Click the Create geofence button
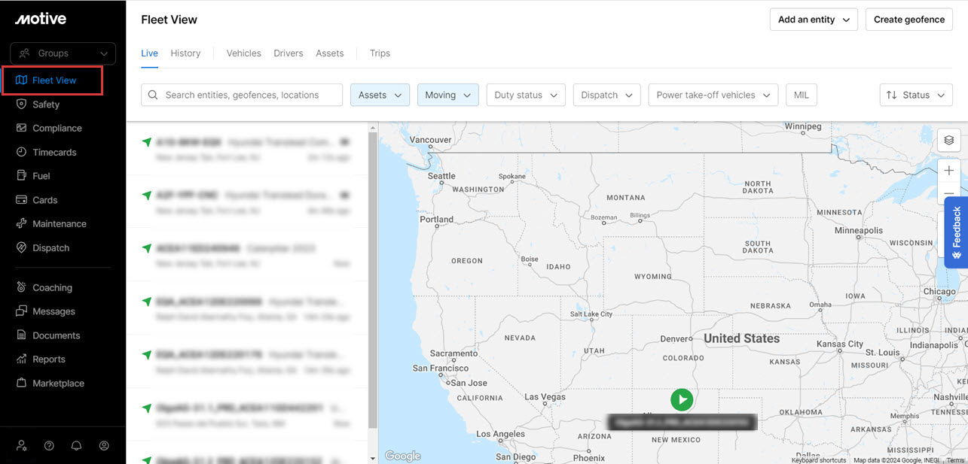This screenshot has height=464, width=968. coord(908,20)
